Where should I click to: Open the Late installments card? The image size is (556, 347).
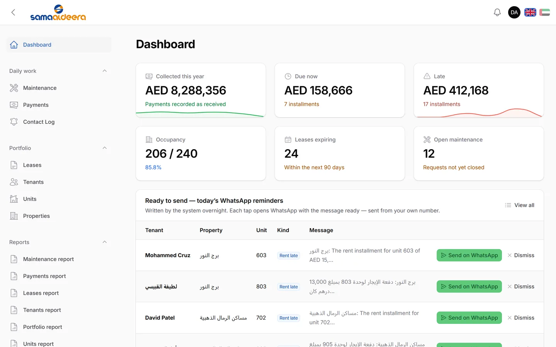(479, 90)
